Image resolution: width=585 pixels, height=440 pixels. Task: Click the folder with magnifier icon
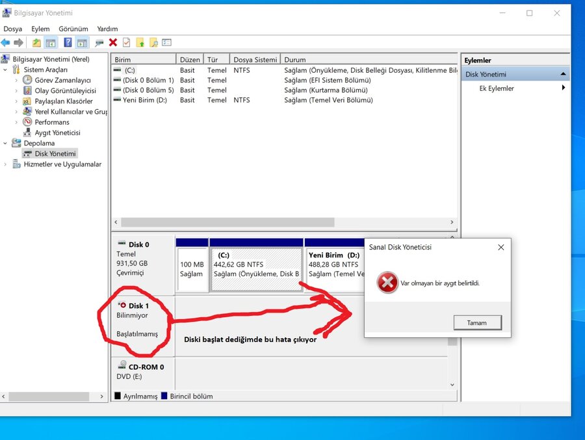[x=153, y=42]
